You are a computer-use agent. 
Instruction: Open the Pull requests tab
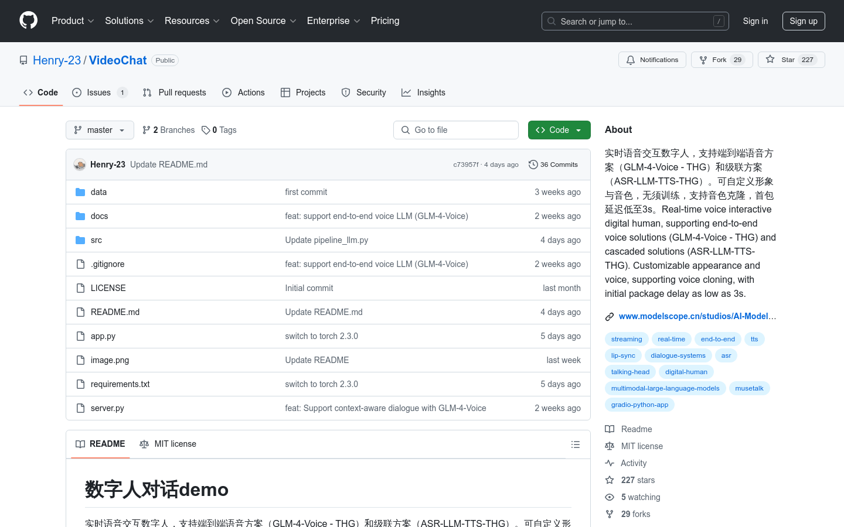point(175,93)
